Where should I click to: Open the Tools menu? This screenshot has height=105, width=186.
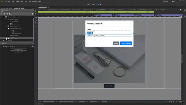pyautogui.click(x=22, y=1)
